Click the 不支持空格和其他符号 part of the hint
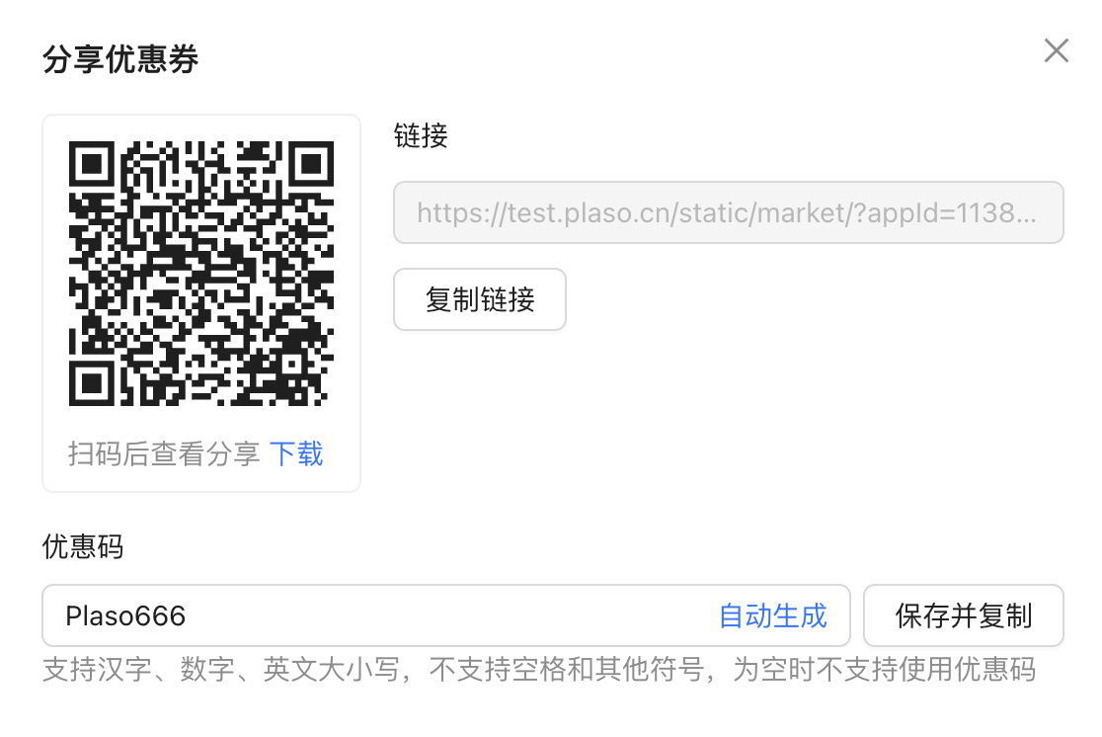 pyautogui.click(x=566, y=670)
